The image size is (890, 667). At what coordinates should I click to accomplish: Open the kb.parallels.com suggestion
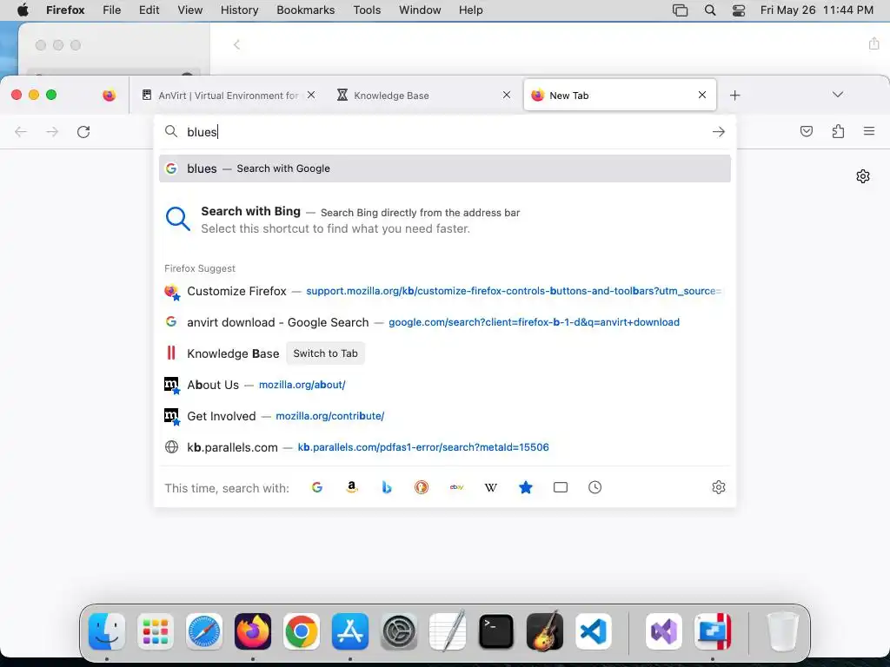coord(445,447)
